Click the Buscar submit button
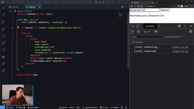 point(165,10)
